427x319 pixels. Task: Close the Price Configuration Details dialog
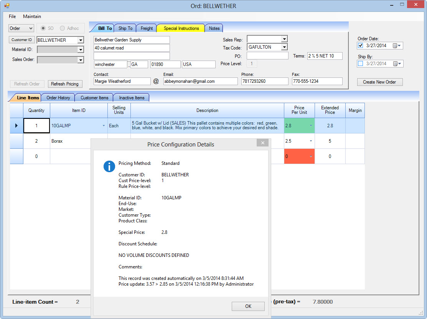(262, 143)
